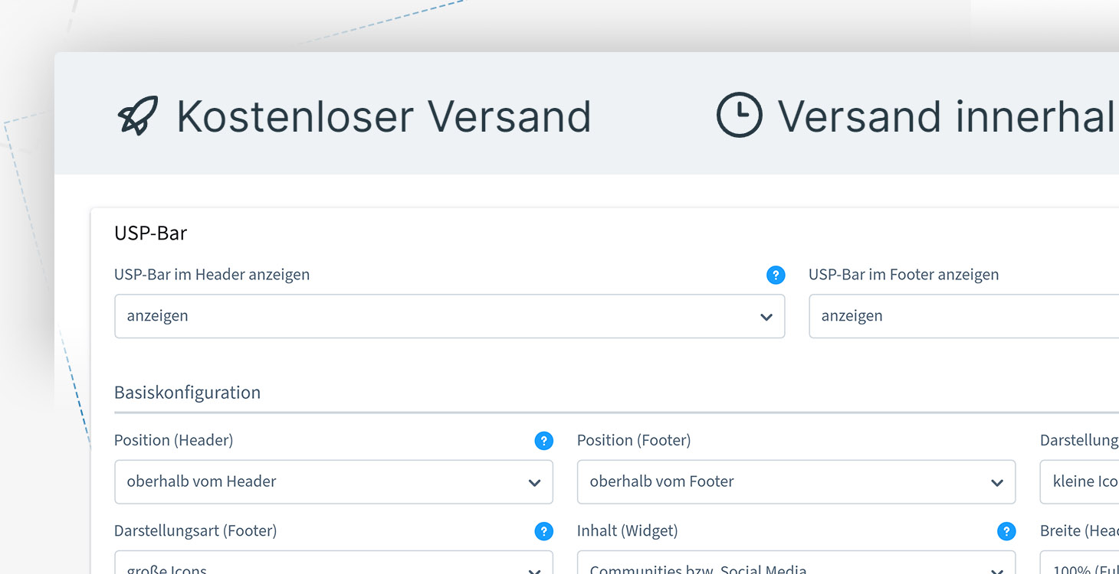The width and height of the screenshot is (1119, 574).
Task: Open the USP-Bar im Header anzeigen dropdown
Action: coord(450,316)
